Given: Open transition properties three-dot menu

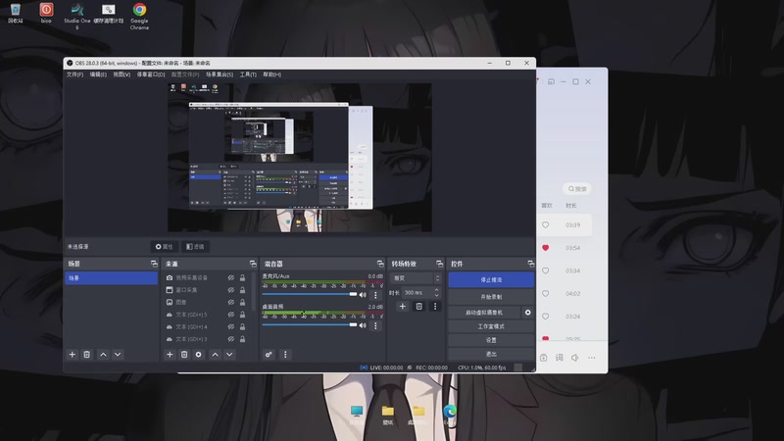Looking at the screenshot, I should coord(435,306).
